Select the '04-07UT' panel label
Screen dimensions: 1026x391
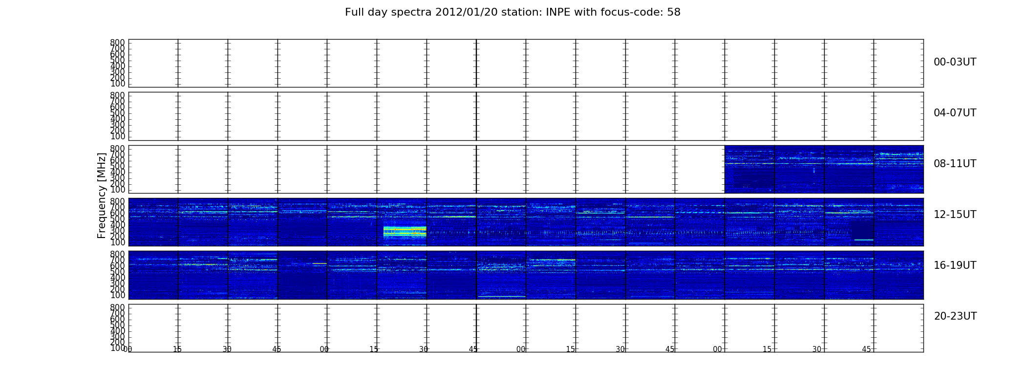coord(955,113)
